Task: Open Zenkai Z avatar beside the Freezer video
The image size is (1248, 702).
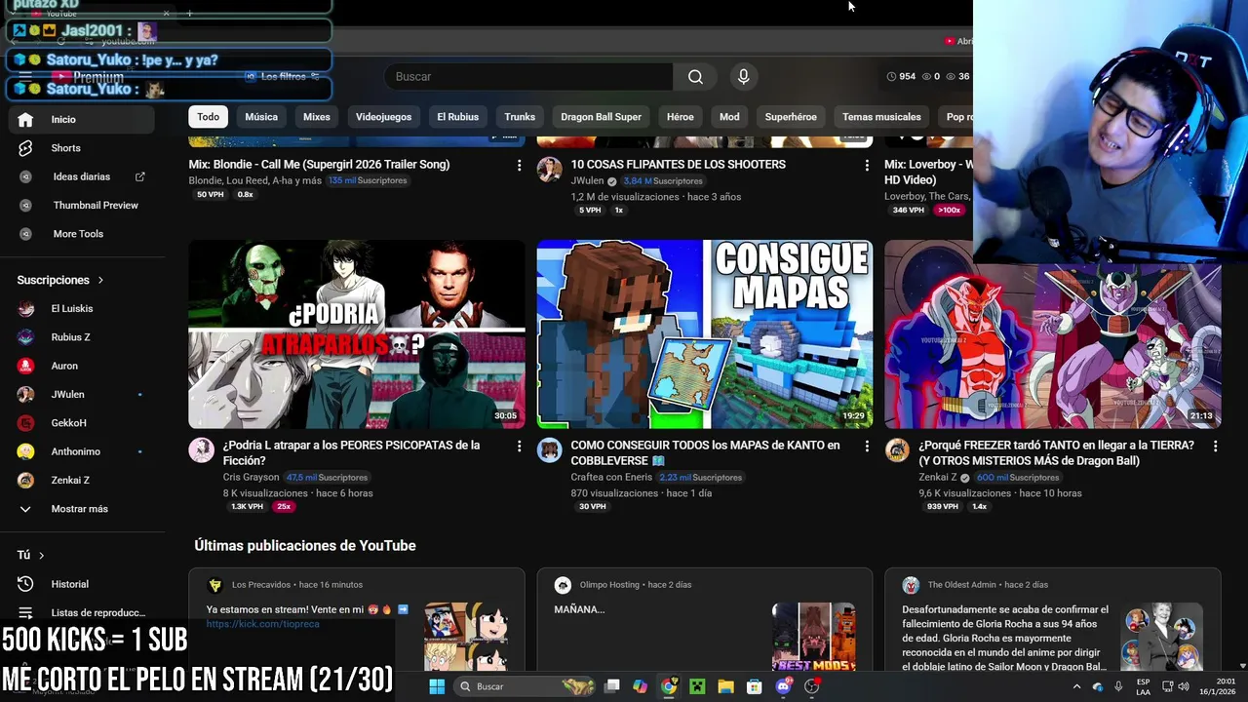Action: pyautogui.click(x=897, y=450)
